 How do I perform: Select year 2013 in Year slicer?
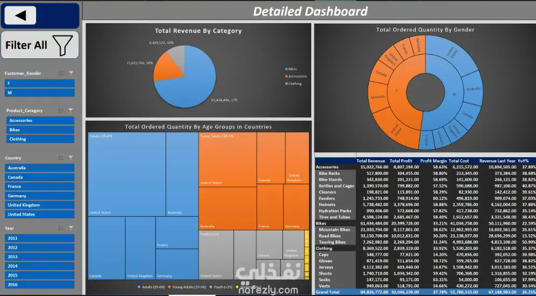click(40, 257)
